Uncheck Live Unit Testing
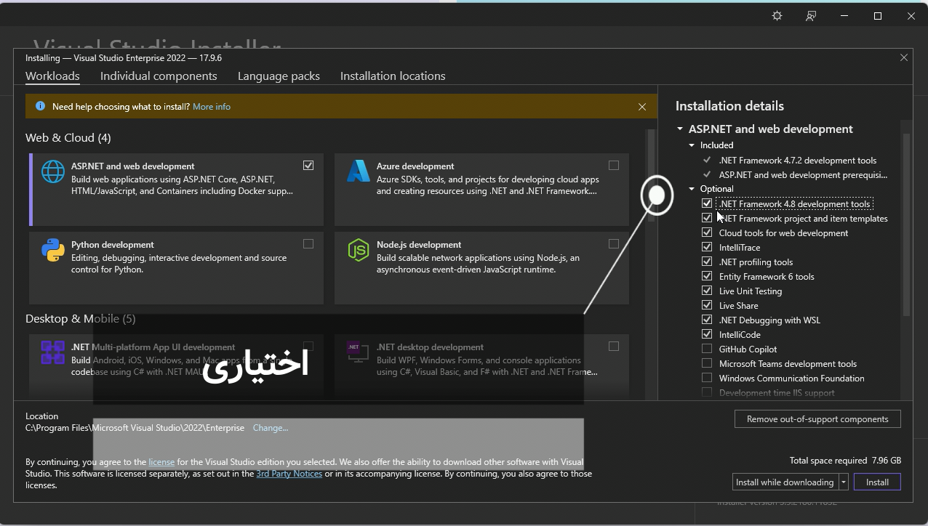The image size is (928, 526). (x=707, y=291)
